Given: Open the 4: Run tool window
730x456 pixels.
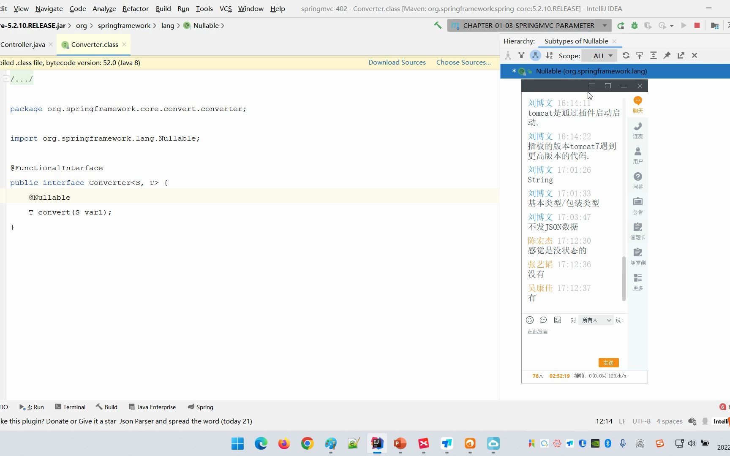Looking at the screenshot, I should [x=32, y=407].
